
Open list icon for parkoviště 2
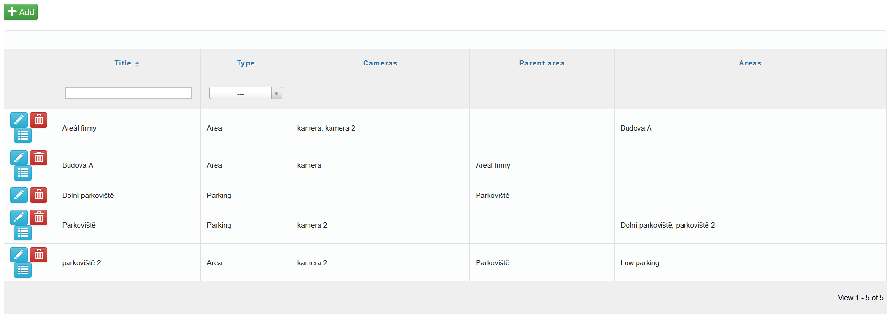click(23, 270)
